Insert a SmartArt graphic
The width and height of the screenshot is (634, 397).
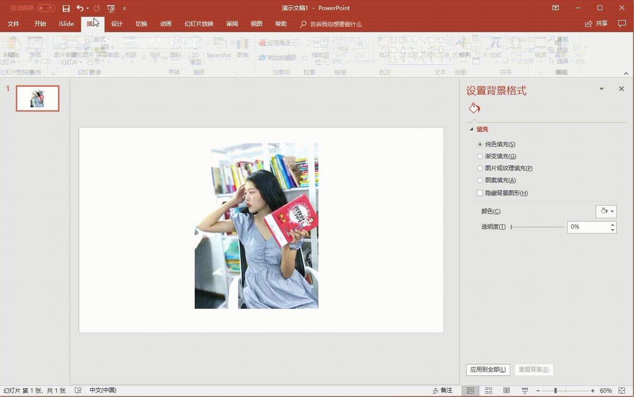(x=219, y=55)
